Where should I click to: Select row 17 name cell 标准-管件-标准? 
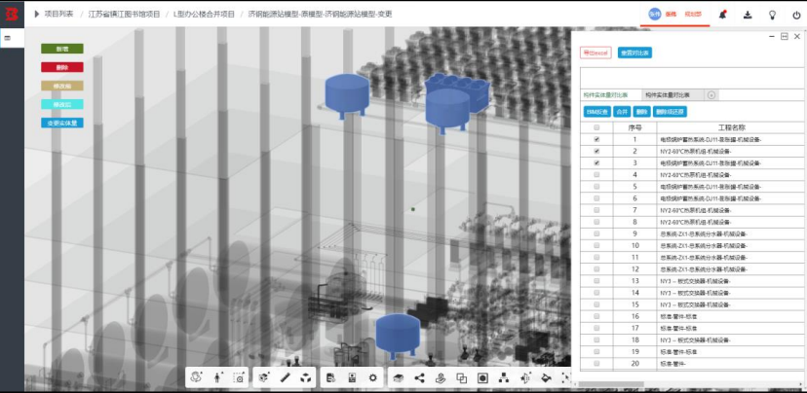point(731,328)
